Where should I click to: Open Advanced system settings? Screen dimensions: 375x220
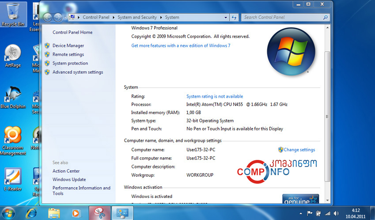[78, 72]
